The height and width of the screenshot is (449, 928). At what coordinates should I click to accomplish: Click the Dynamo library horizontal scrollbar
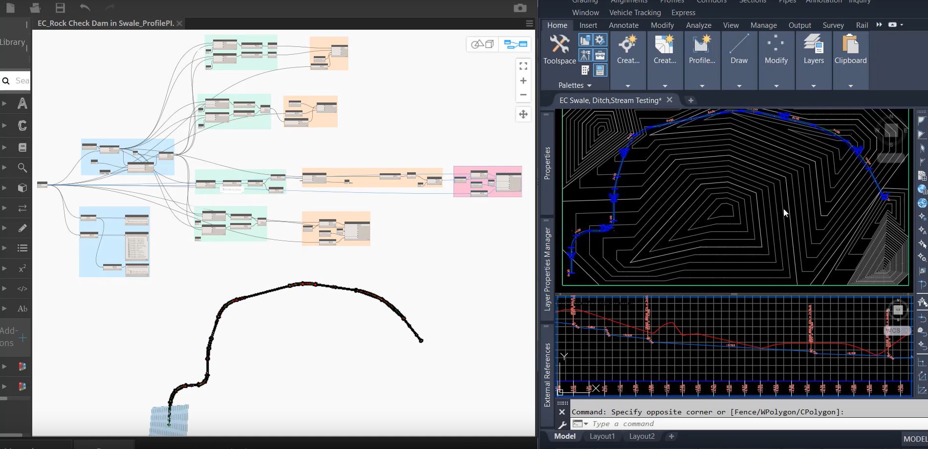(11, 434)
